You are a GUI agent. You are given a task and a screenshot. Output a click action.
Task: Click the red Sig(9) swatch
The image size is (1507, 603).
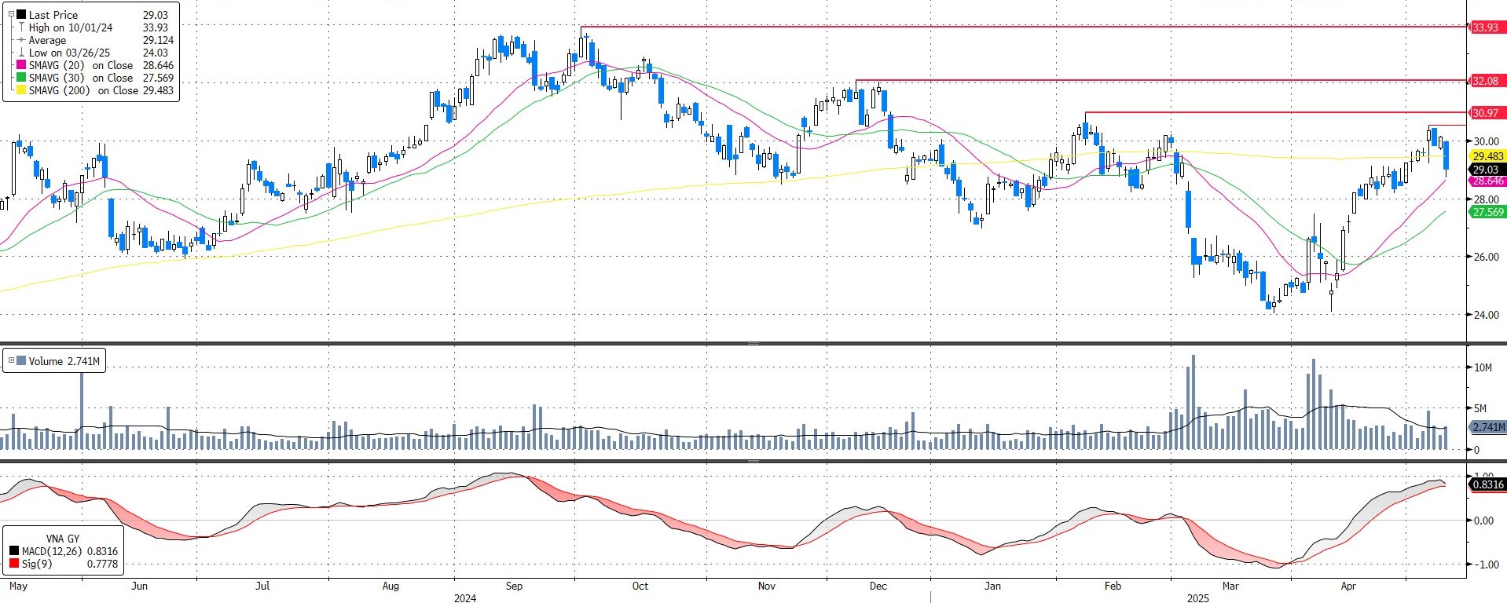point(14,564)
